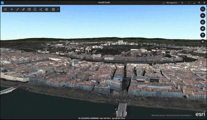Open the Daylight sun button
This screenshot has width=207, height=120.
202,41
